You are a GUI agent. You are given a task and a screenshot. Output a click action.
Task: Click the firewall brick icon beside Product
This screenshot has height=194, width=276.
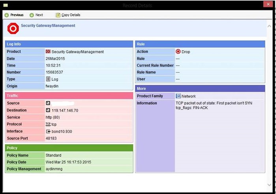48,51
